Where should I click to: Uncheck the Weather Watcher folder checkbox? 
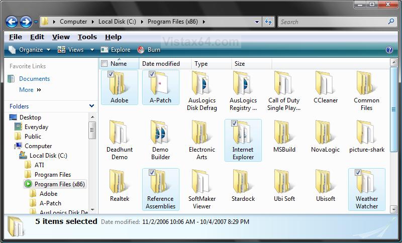(x=358, y=172)
